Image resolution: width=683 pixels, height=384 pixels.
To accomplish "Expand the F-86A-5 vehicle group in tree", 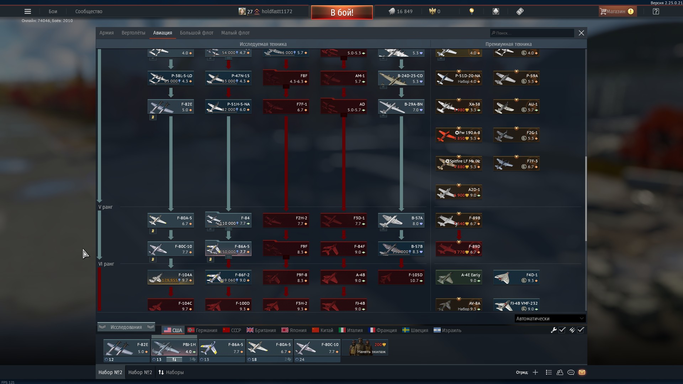I will 228,257.
